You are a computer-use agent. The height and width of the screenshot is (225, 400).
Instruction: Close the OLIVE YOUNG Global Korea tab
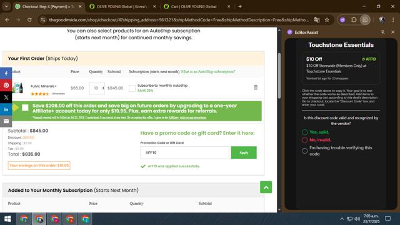[154, 7]
